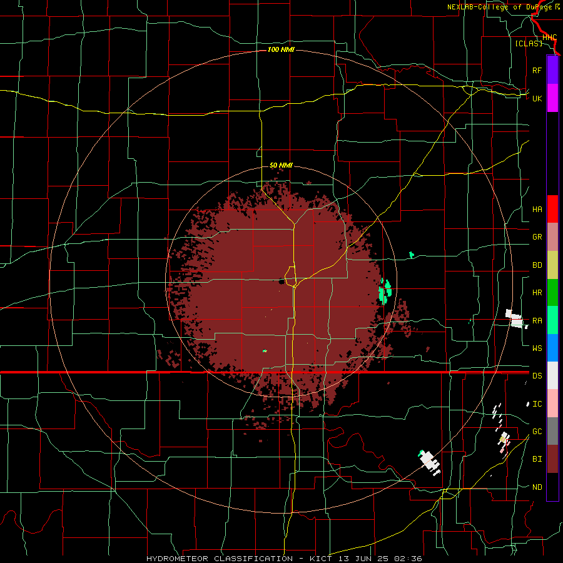Click the 'NEXLAB-College of DuPage' credit text

[499, 7]
